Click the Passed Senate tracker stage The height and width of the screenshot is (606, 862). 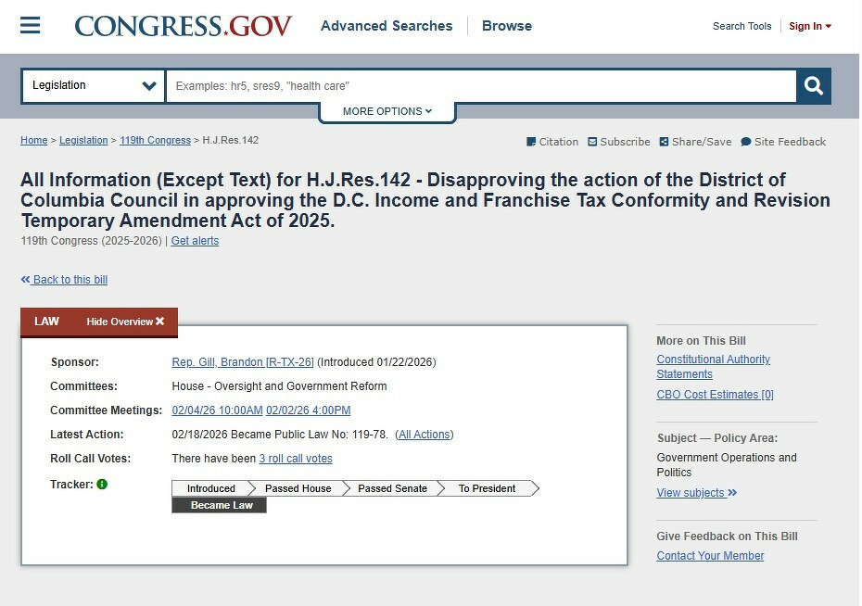(392, 488)
